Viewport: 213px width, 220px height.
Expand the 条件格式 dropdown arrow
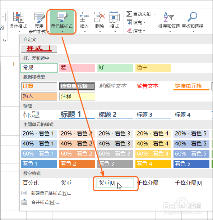point(19,32)
